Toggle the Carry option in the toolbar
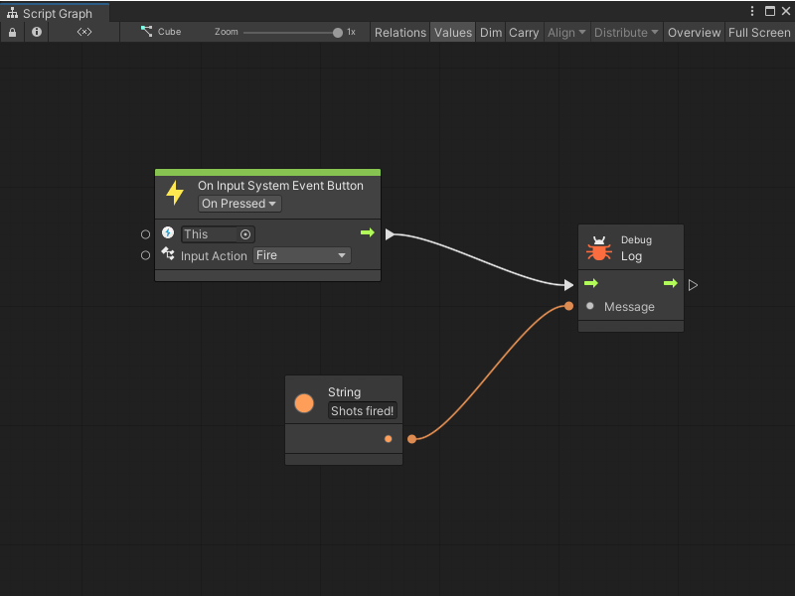 point(524,32)
